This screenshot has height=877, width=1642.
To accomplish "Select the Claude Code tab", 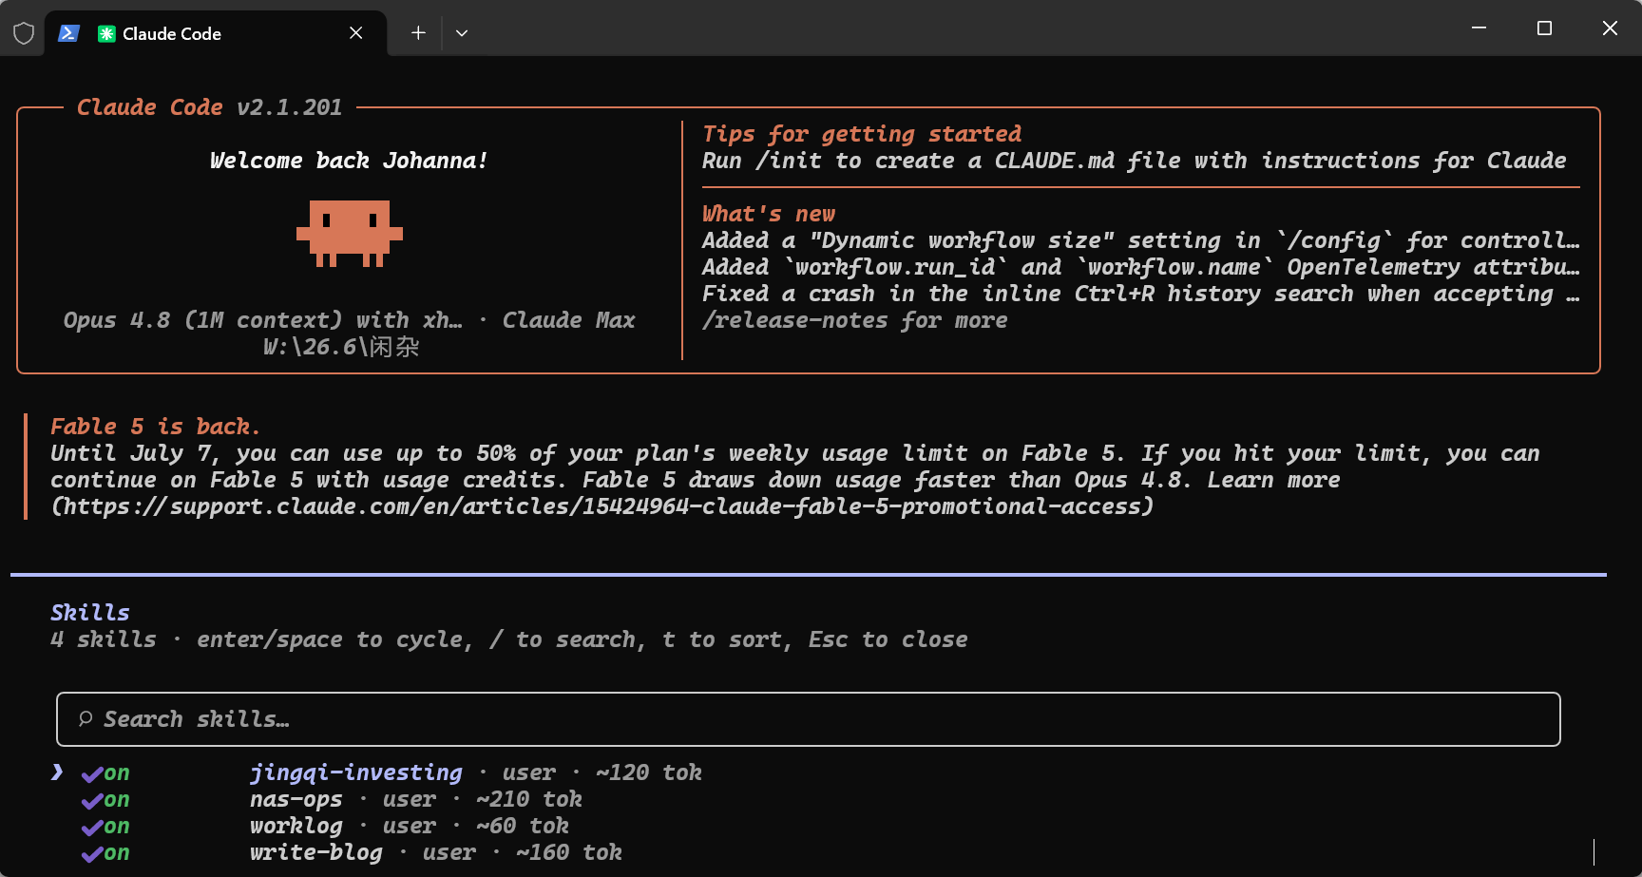I will point(216,33).
